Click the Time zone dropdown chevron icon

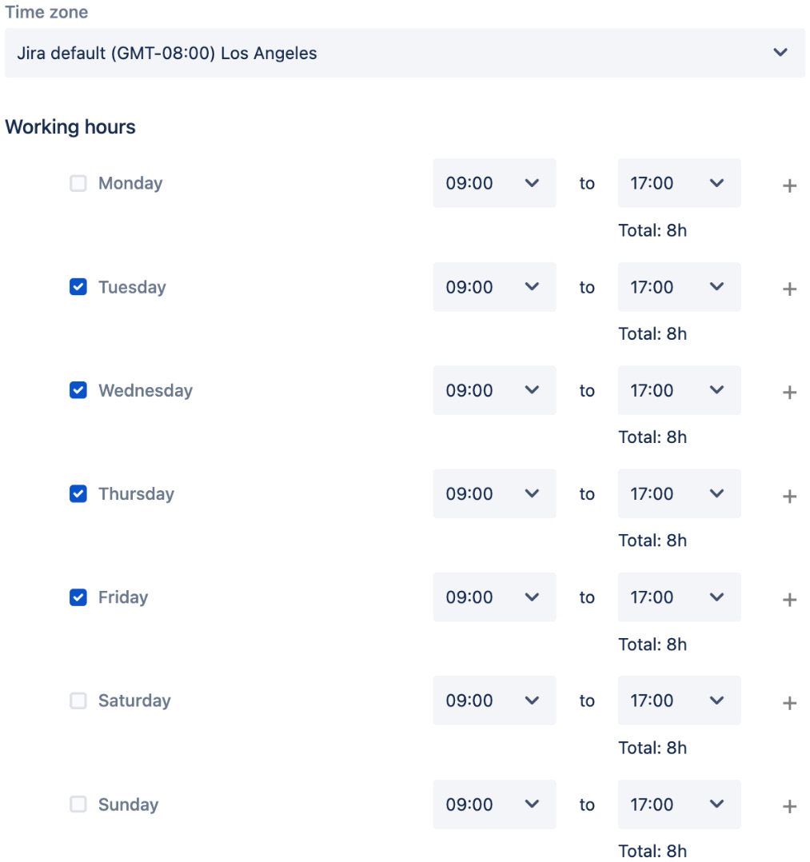(x=780, y=53)
